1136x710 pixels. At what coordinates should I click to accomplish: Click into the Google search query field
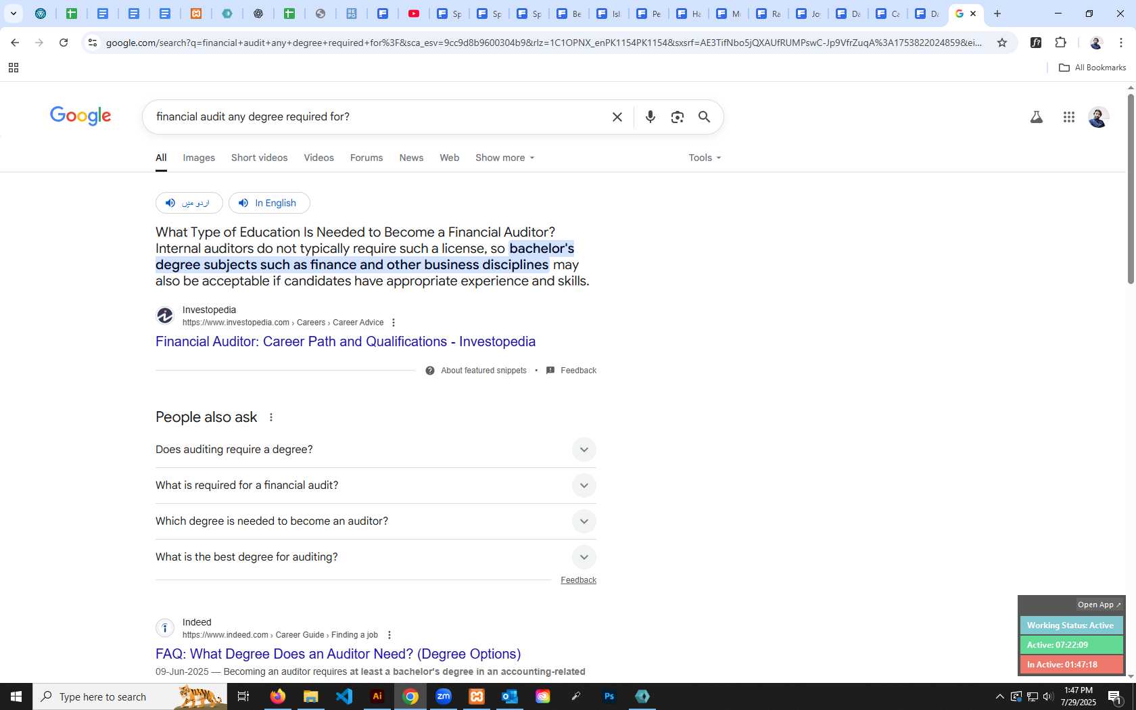point(379,117)
